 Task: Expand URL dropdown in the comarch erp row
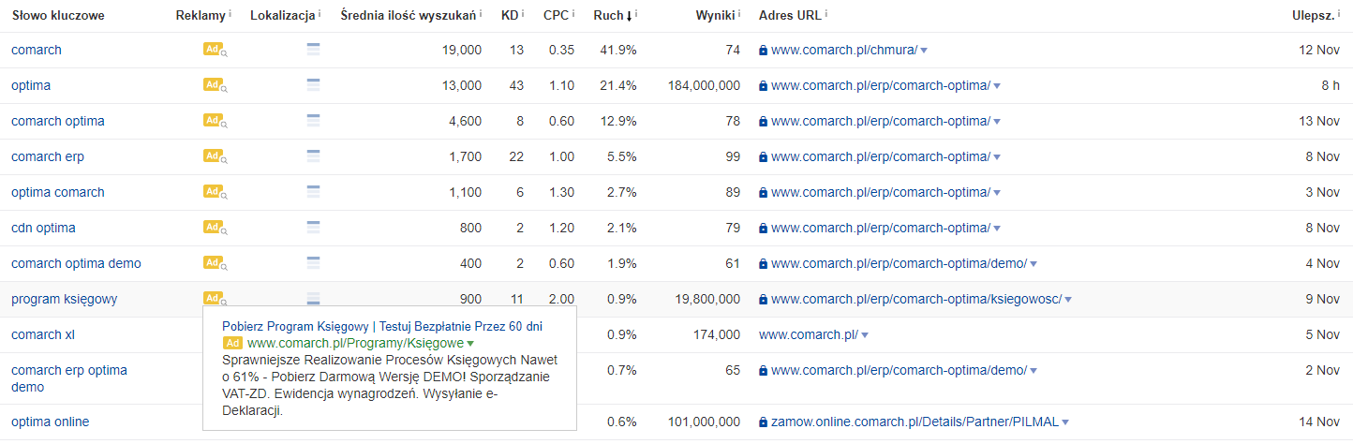(997, 157)
